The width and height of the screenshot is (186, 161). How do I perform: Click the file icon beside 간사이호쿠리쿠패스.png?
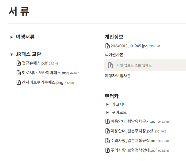(19, 82)
